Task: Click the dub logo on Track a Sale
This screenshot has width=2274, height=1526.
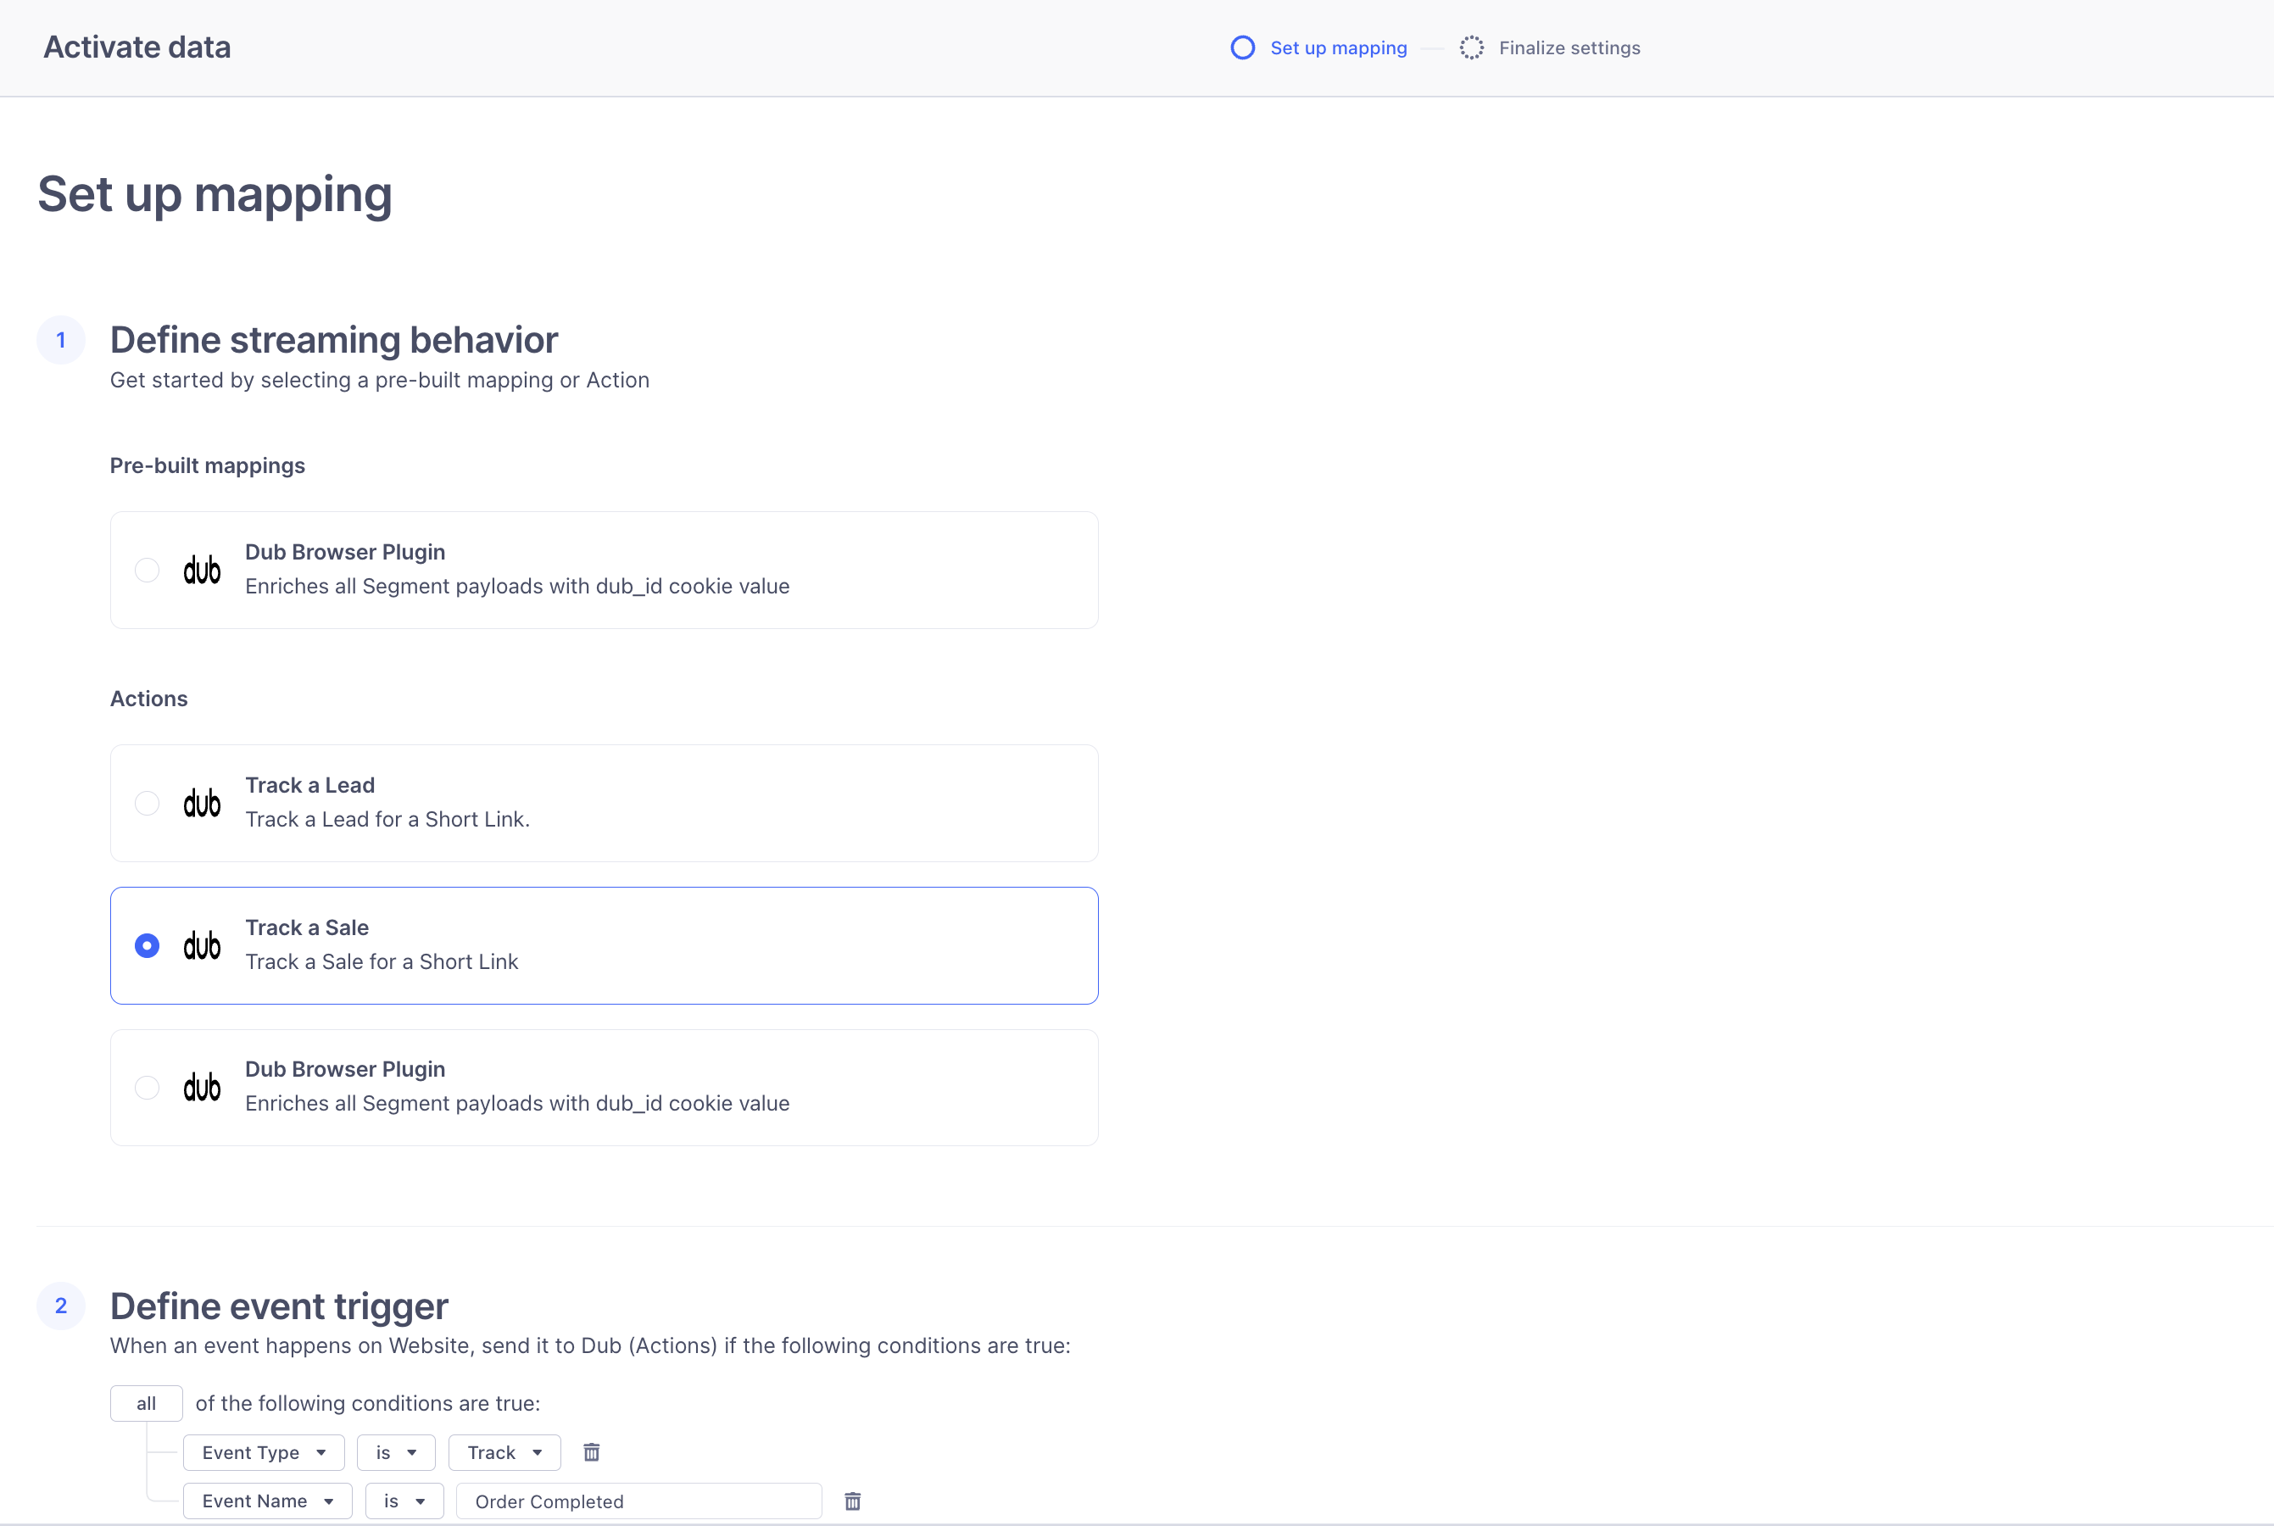Action: tap(203, 946)
